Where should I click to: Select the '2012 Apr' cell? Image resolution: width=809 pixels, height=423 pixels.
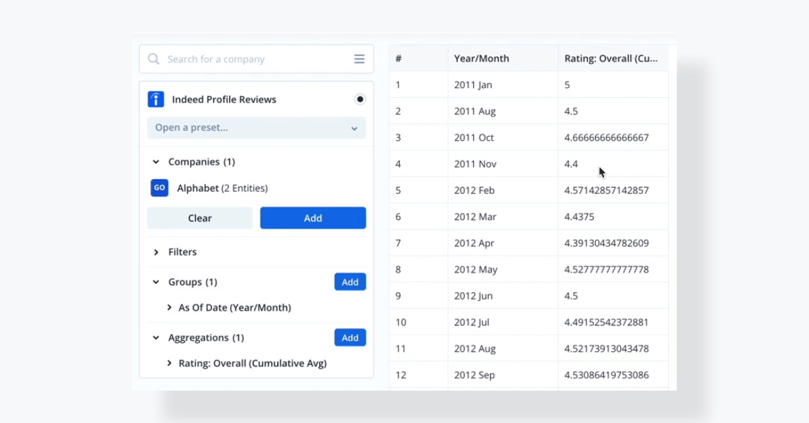503,243
